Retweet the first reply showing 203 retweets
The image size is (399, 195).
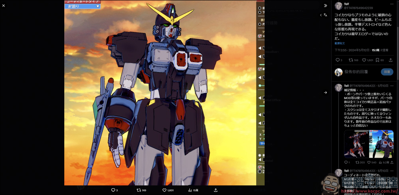click(x=357, y=162)
